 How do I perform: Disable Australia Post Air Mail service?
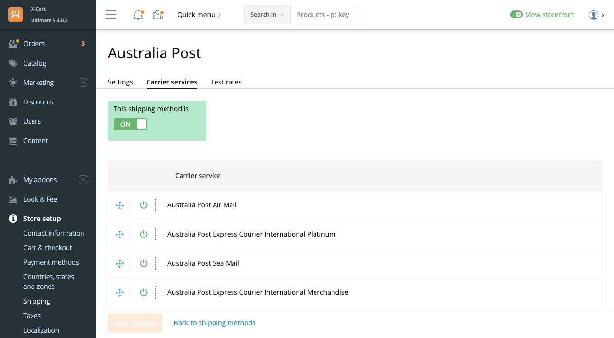tap(144, 205)
